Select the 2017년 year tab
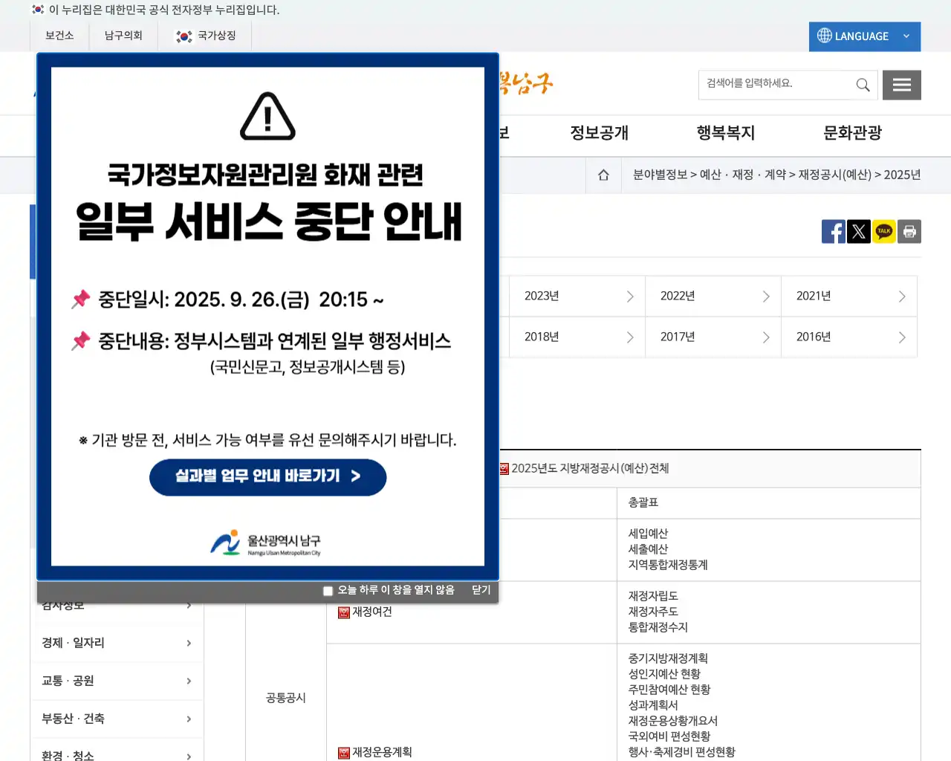 (x=713, y=337)
